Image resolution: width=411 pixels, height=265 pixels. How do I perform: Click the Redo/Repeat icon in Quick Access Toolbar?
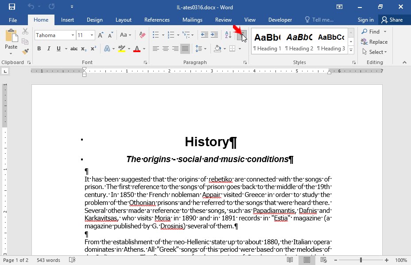coord(52,7)
